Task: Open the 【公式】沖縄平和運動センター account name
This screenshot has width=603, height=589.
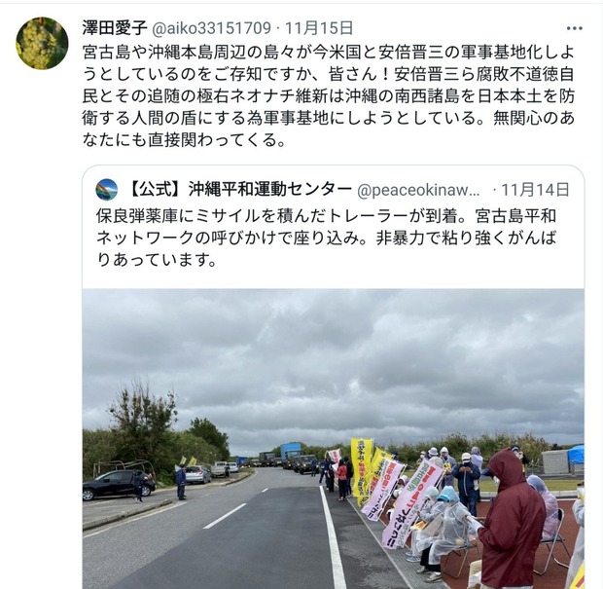Action: click(x=239, y=190)
